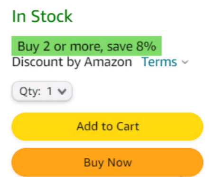The width and height of the screenshot is (215, 177).
Task: Click the 8% figure in highlighted banner
Action: 146,46
